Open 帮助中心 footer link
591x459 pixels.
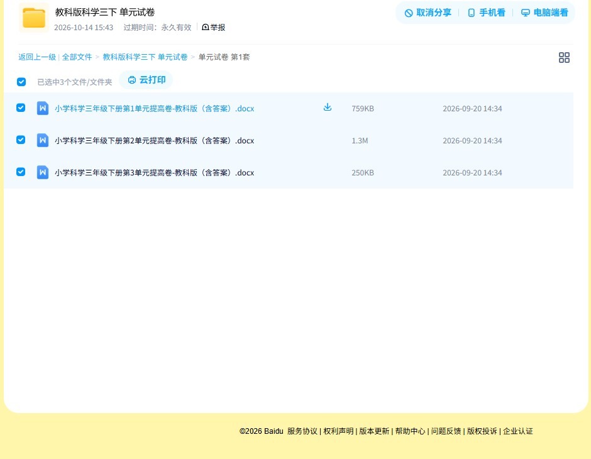[410, 431]
